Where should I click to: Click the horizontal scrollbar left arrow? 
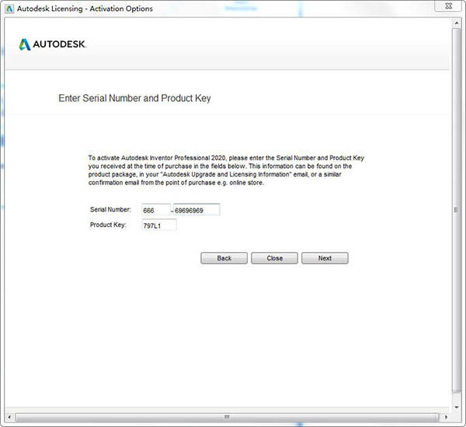9,417
